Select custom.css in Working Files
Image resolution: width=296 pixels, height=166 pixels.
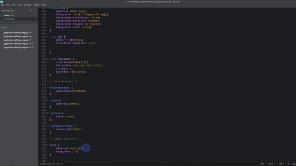point(9,19)
